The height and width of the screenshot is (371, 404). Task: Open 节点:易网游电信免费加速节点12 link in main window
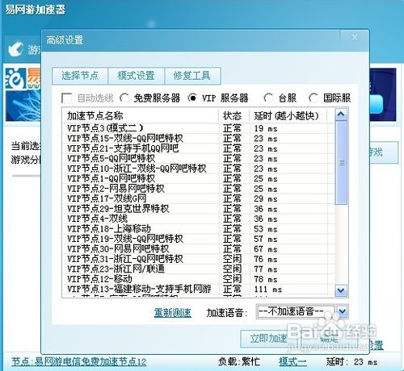point(78,362)
